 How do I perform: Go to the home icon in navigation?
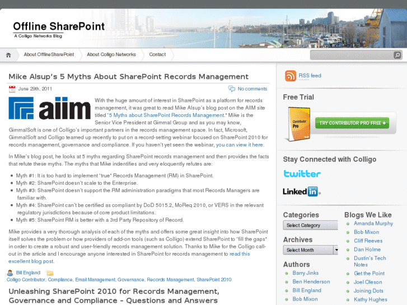[8, 55]
